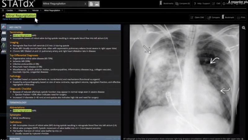Click the Definitions heading

point(15,122)
